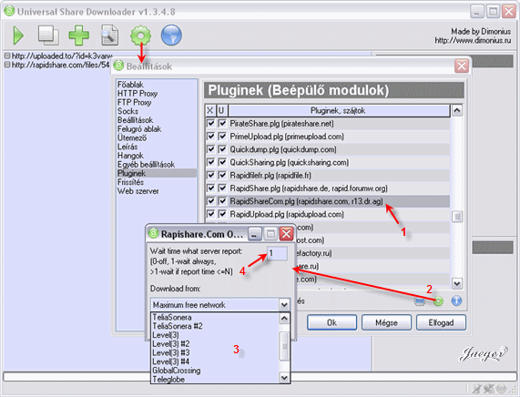Confirm settings with the Ok button

[x=331, y=322]
